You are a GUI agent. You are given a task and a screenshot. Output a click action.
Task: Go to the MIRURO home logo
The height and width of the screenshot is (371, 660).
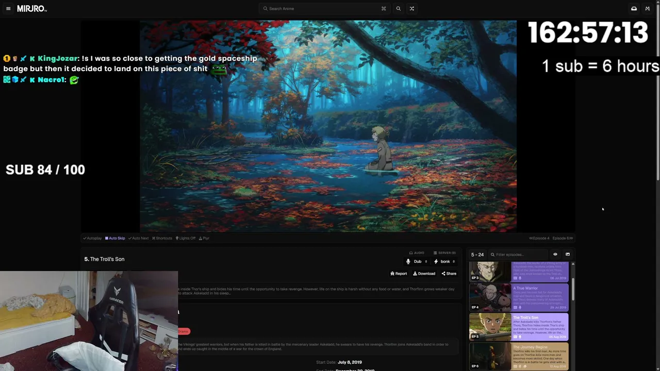point(32,9)
